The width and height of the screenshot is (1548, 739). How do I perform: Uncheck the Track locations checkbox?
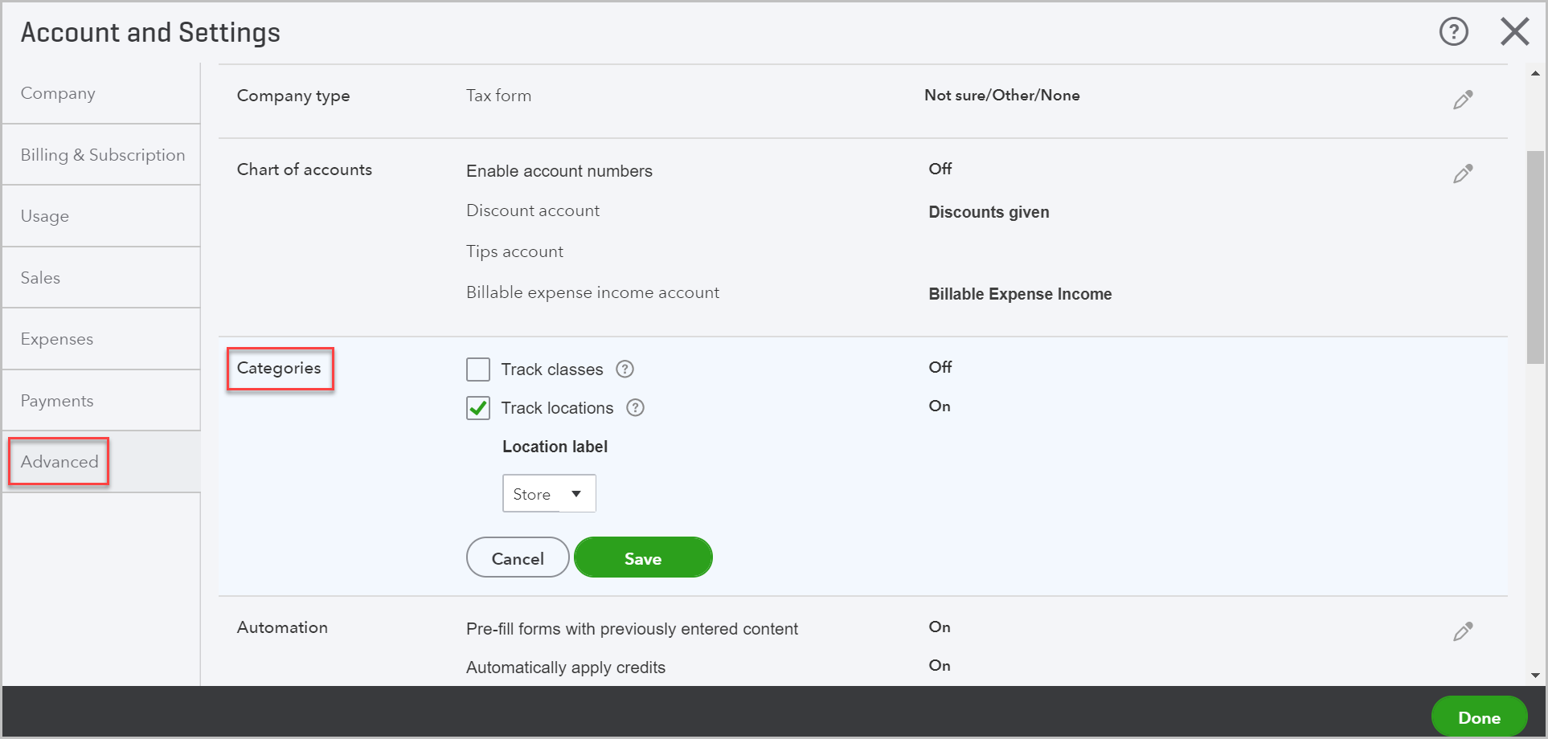pyautogui.click(x=478, y=408)
